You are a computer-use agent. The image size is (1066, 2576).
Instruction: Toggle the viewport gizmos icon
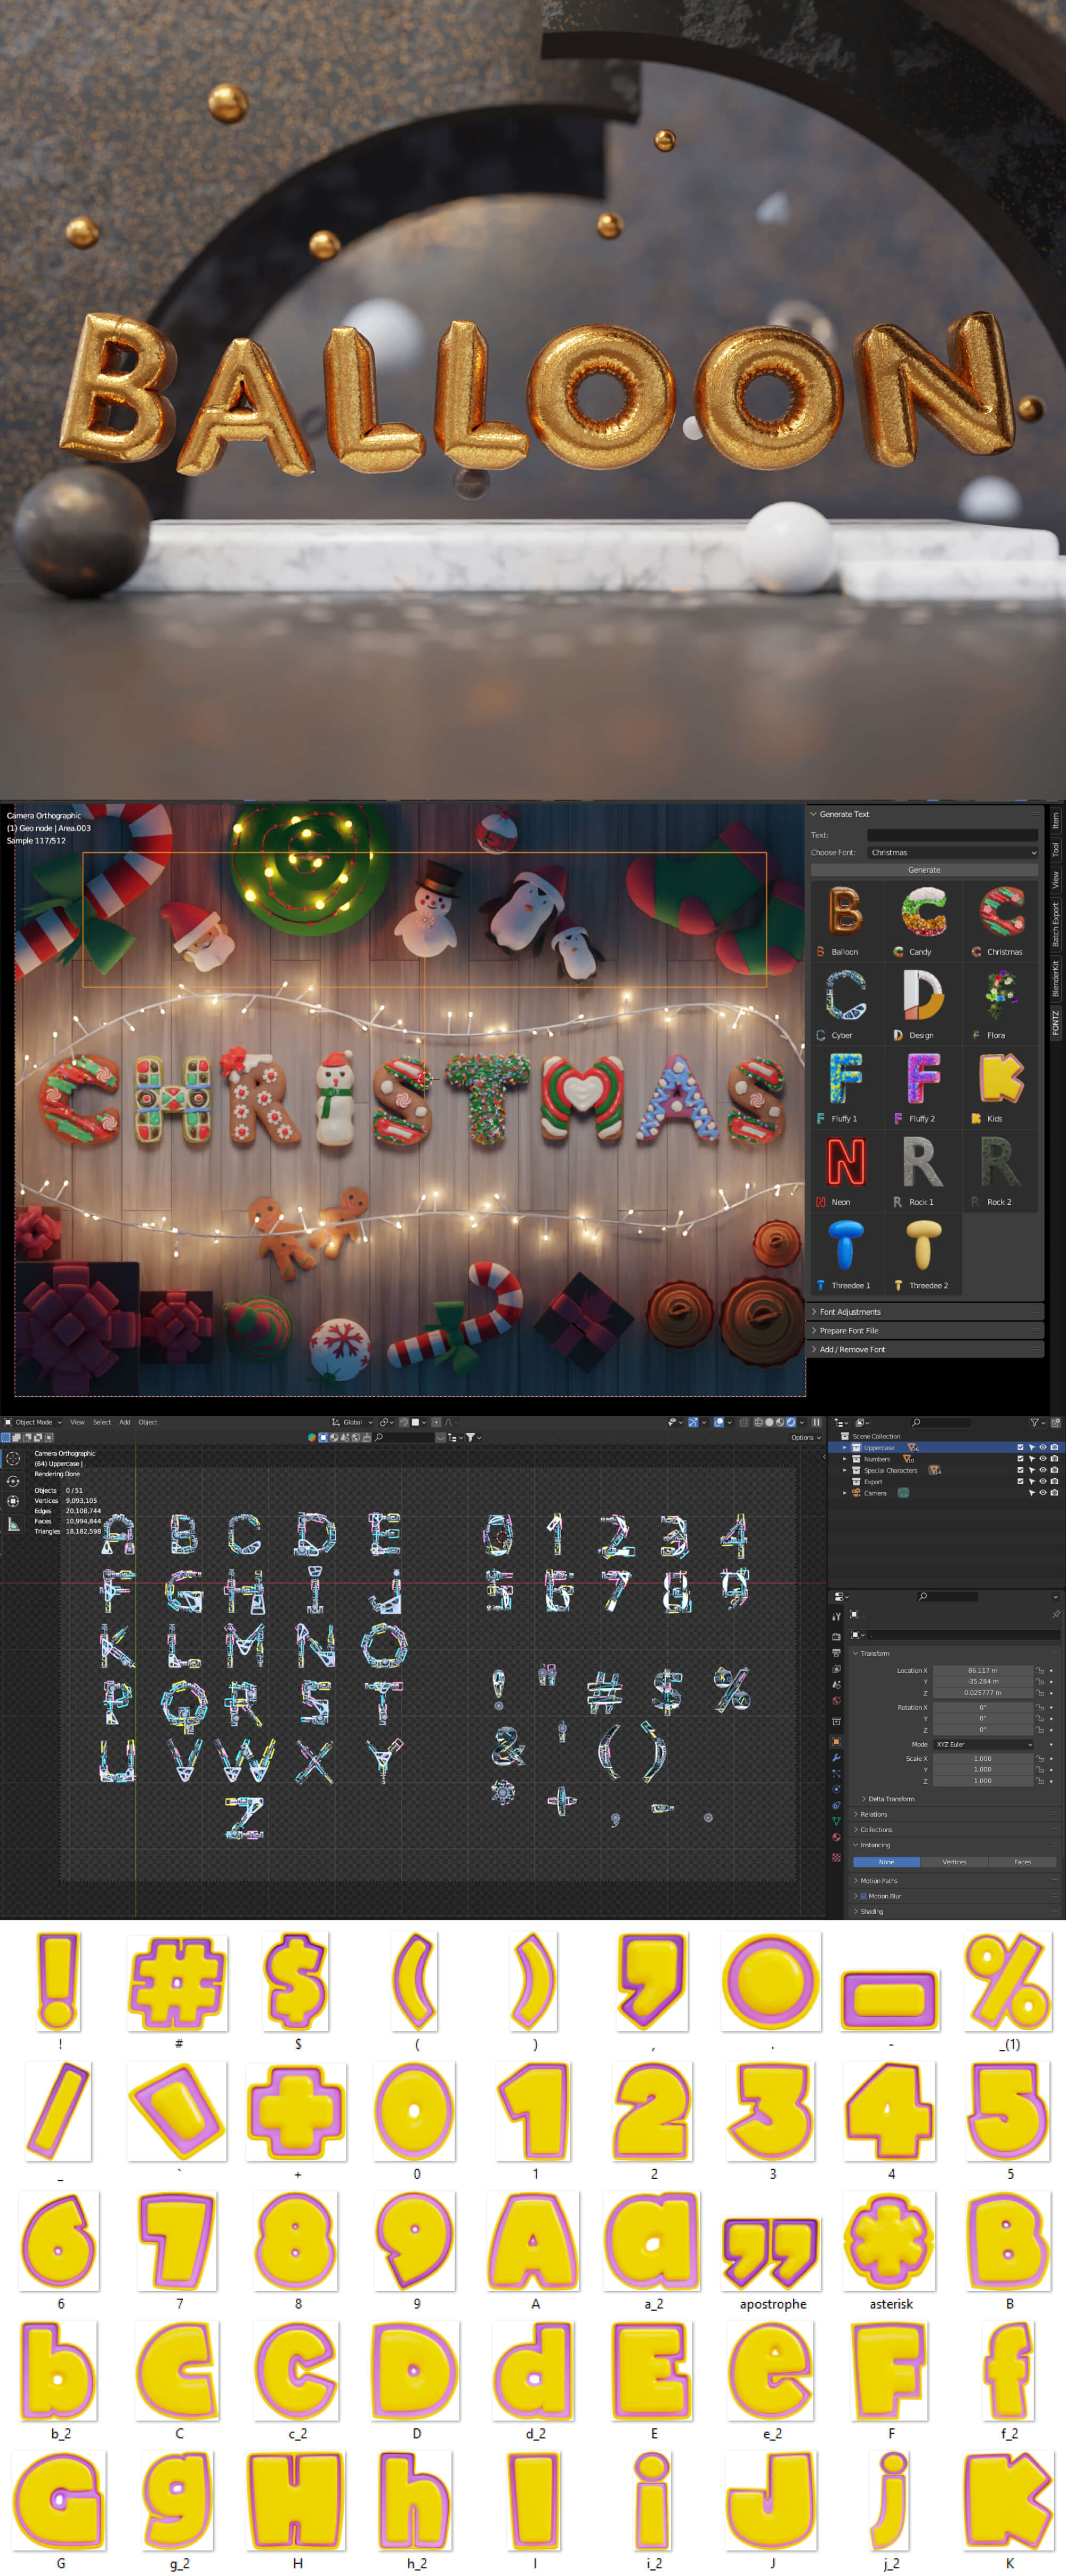694,1422
